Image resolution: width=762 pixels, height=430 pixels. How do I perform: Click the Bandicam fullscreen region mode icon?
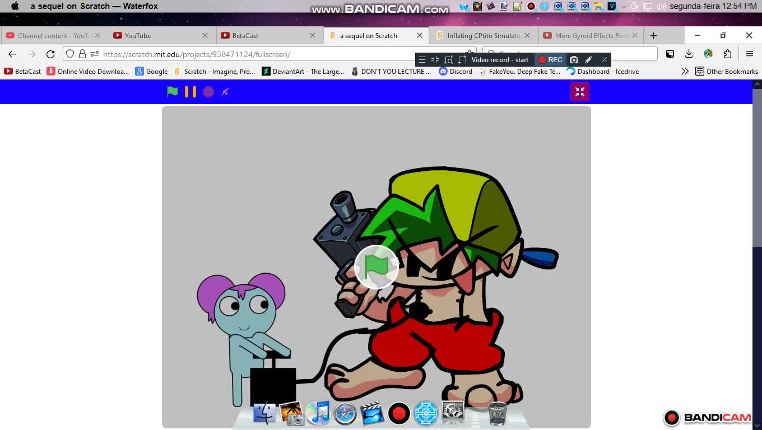pos(435,59)
